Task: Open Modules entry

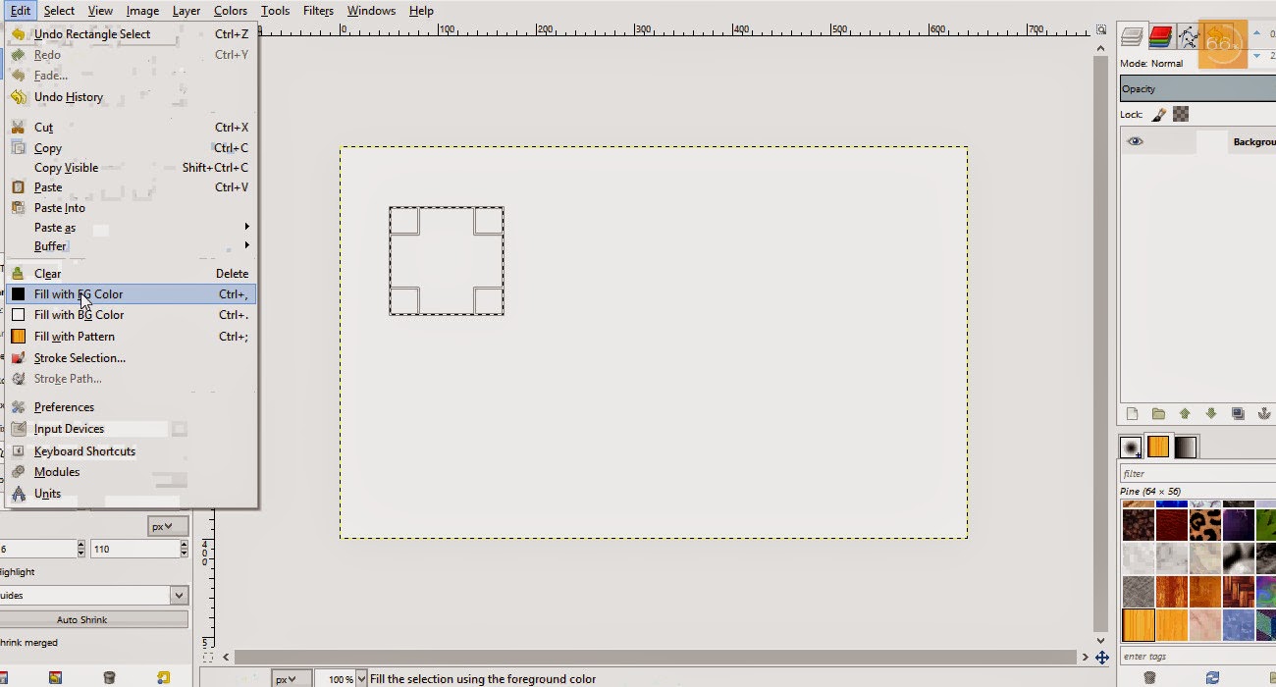Action: 130,472
